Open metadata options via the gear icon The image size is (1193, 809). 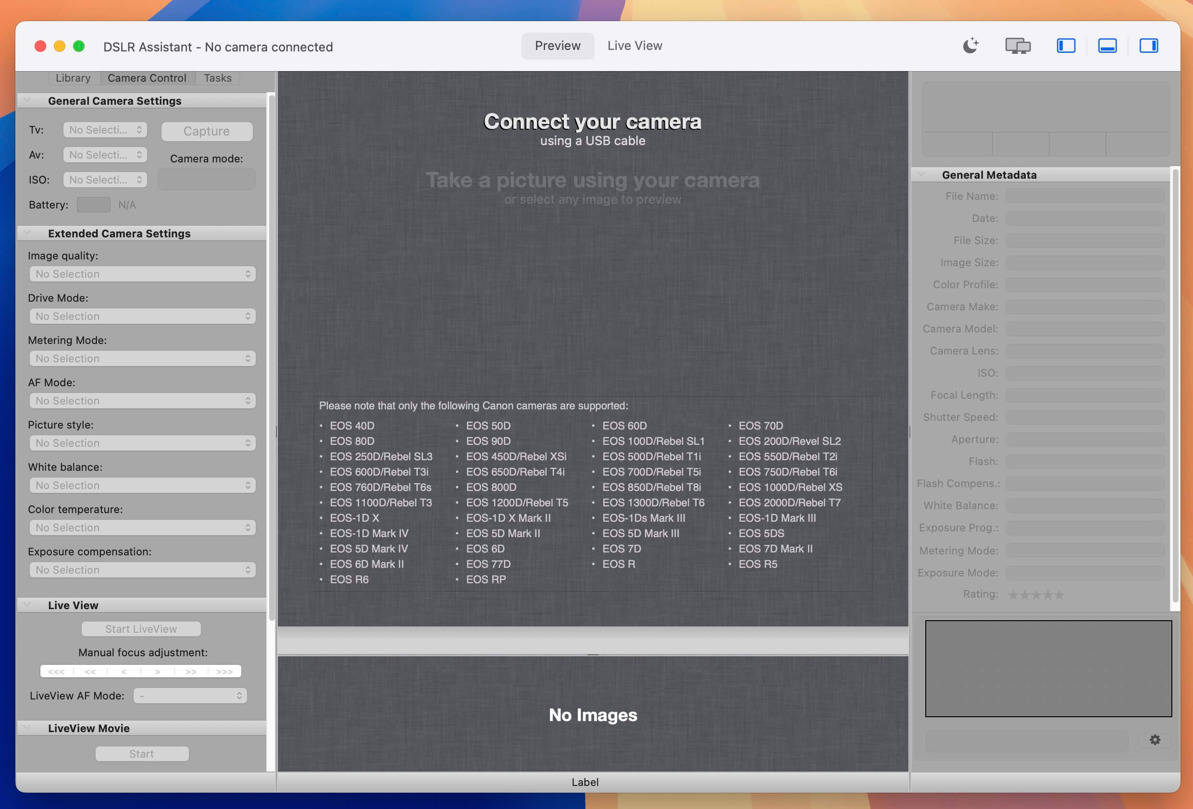(x=1155, y=739)
